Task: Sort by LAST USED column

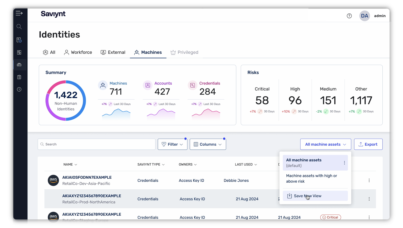Action: pyautogui.click(x=246, y=164)
